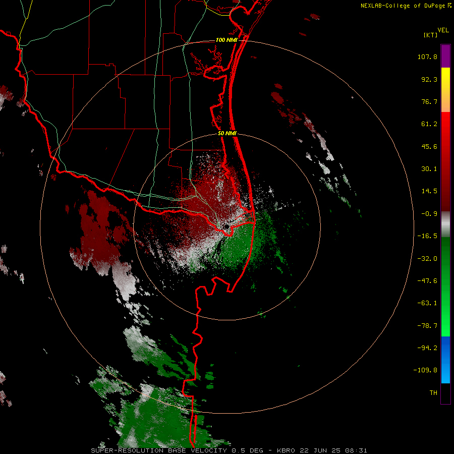Click the 61.2 legend value
The height and width of the screenshot is (454, 454).
pos(429,124)
